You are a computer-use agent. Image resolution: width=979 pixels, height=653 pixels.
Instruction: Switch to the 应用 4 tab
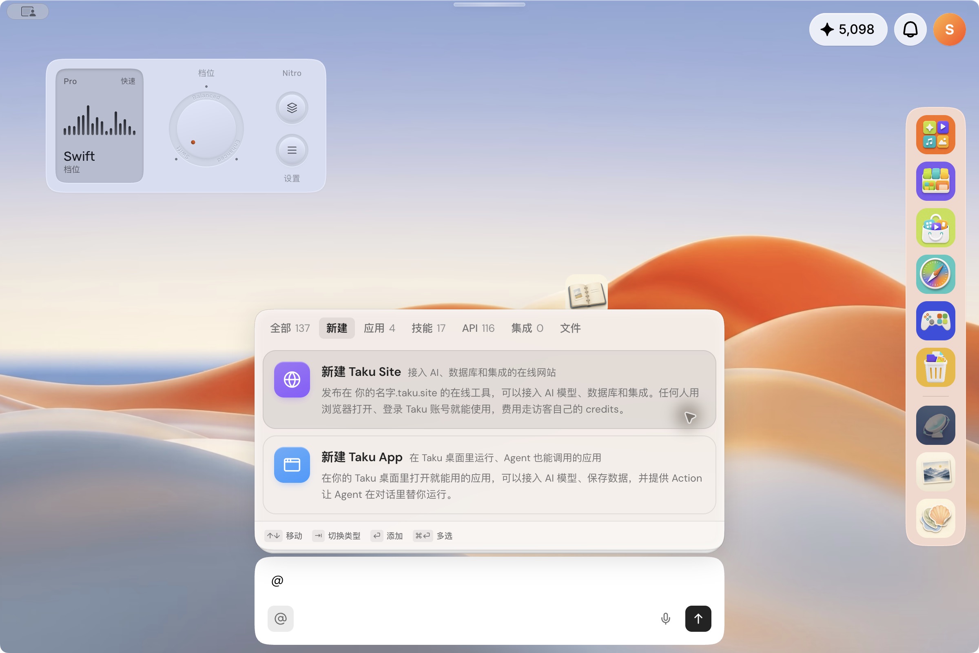pyautogui.click(x=379, y=328)
